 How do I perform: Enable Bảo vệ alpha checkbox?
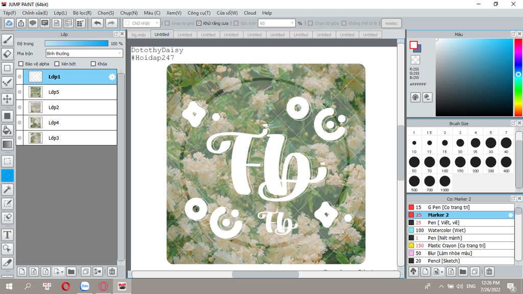(x=21, y=64)
